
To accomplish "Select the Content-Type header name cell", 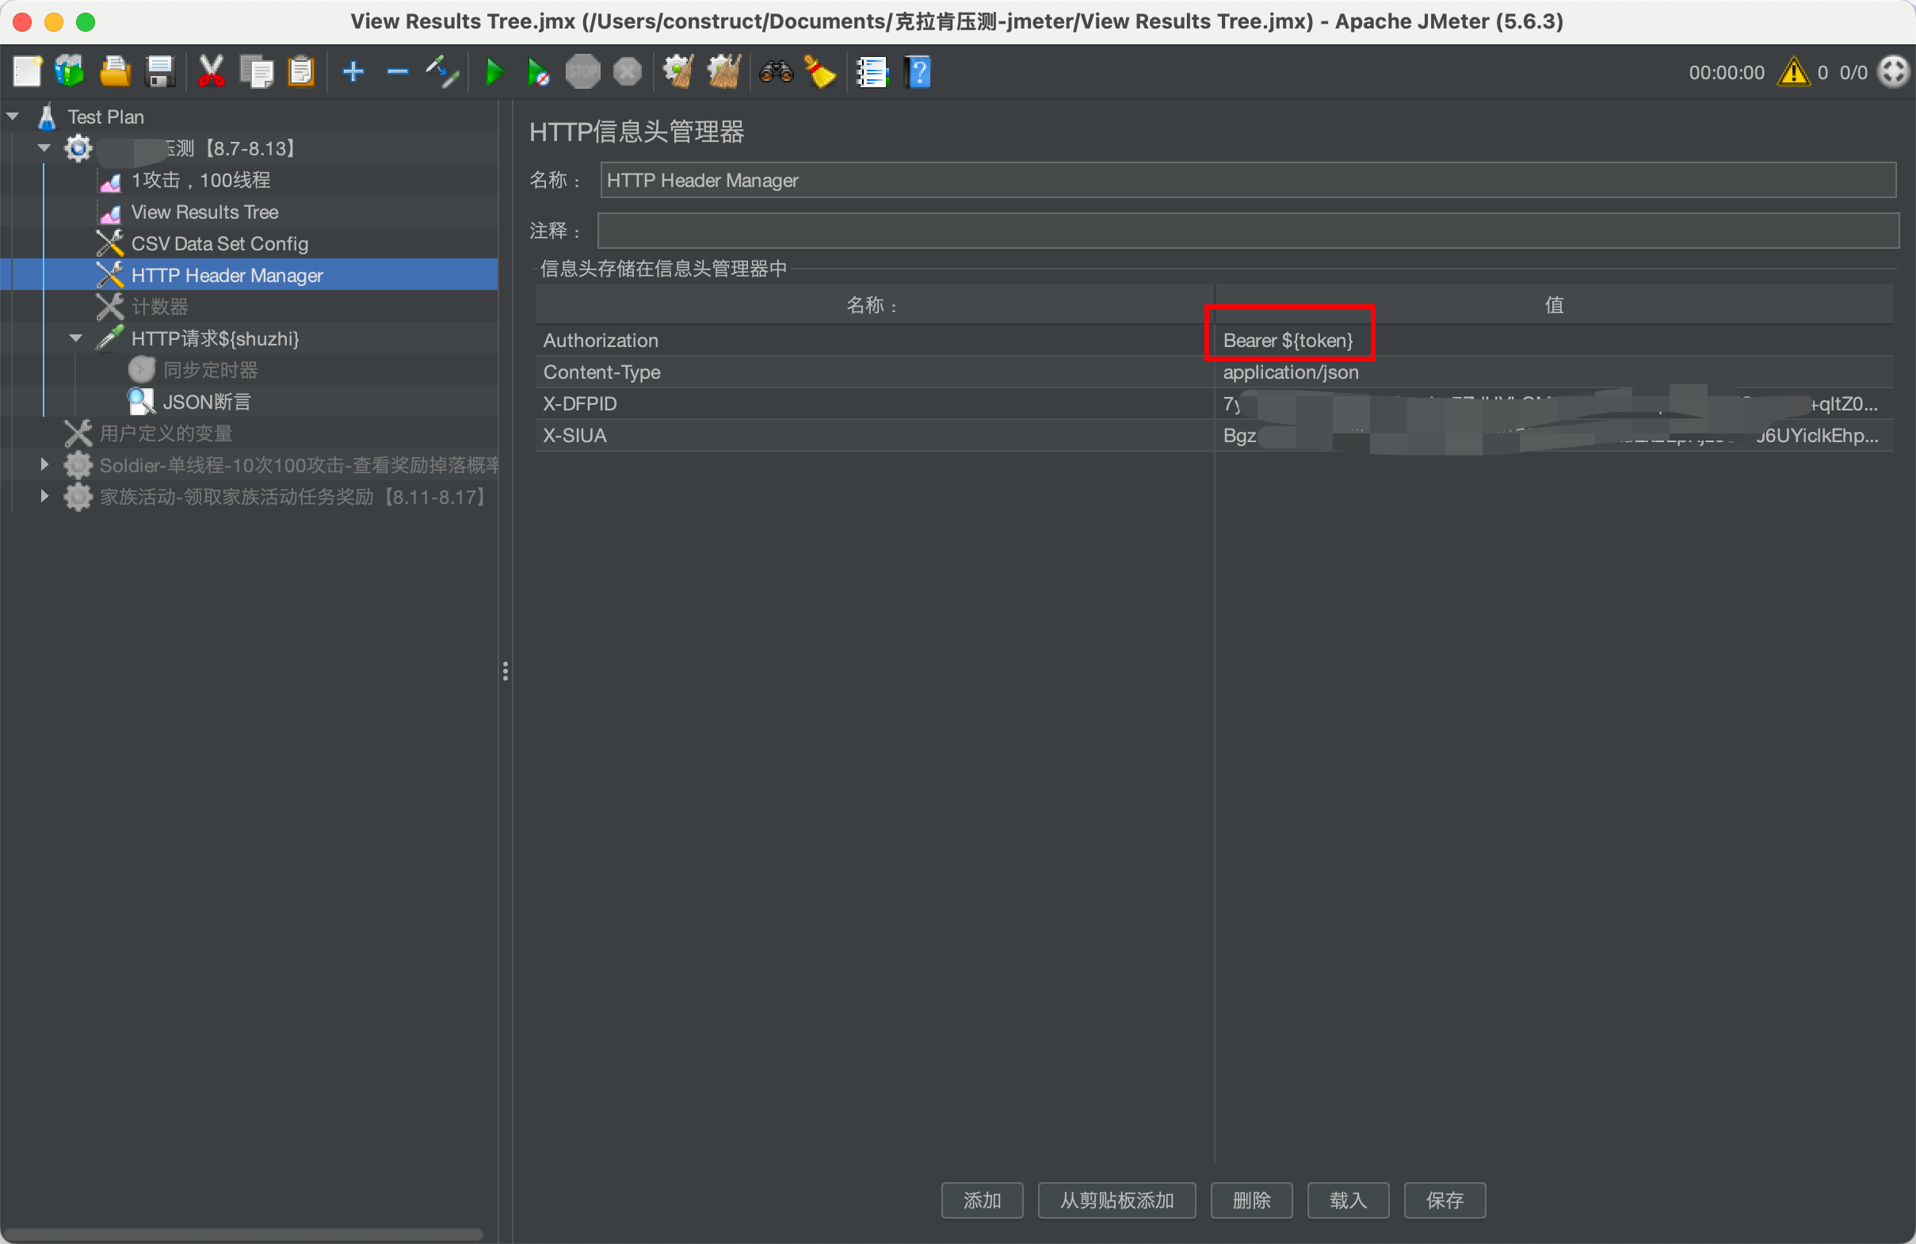I will pyautogui.click(x=874, y=372).
